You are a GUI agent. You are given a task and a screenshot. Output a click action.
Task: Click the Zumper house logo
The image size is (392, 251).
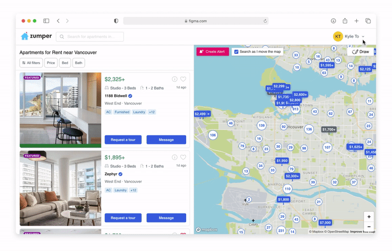tap(24, 36)
